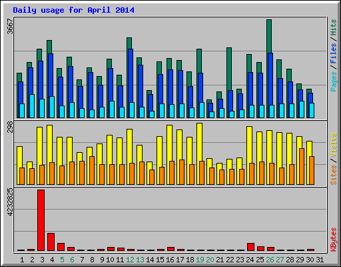Viewport: 341px width, 267px height.
Task: Click the 'Files' legend label
Action: click(x=334, y=53)
